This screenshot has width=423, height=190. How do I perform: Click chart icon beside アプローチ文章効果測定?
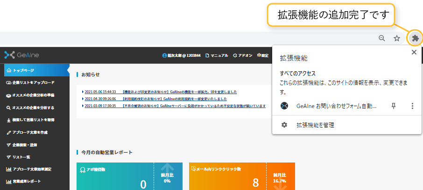tap(8, 170)
